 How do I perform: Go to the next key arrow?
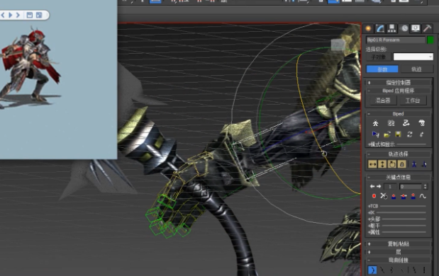tap(379, 186)
